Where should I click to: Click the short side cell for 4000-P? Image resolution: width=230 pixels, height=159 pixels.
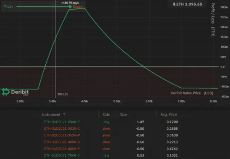(x=107, y=149)
